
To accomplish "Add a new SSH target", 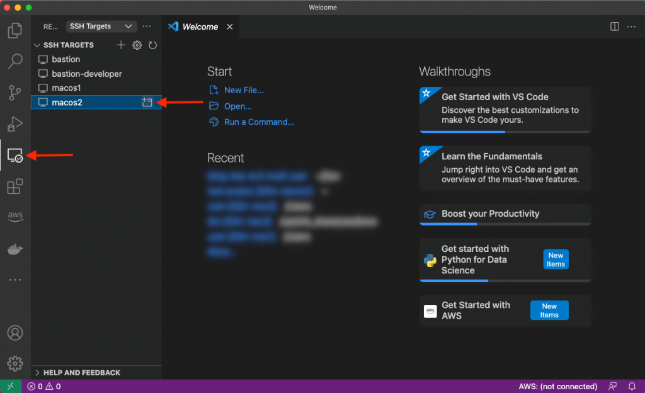I will [121, 45].
